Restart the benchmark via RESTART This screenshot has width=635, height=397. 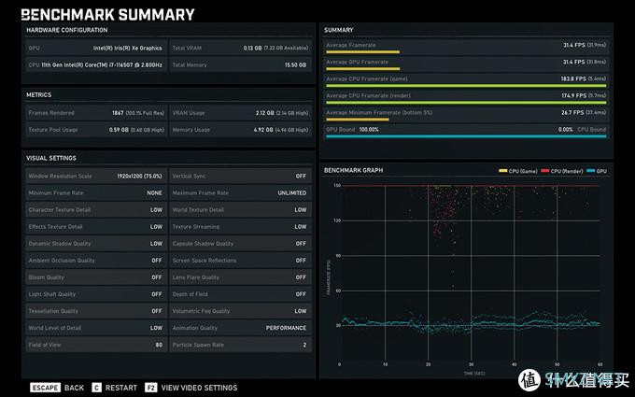coord(121,388)
